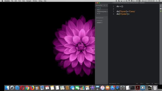Open the Brackets application menu
The width and height of the screenshot is (162, 91).
[7, 1]
